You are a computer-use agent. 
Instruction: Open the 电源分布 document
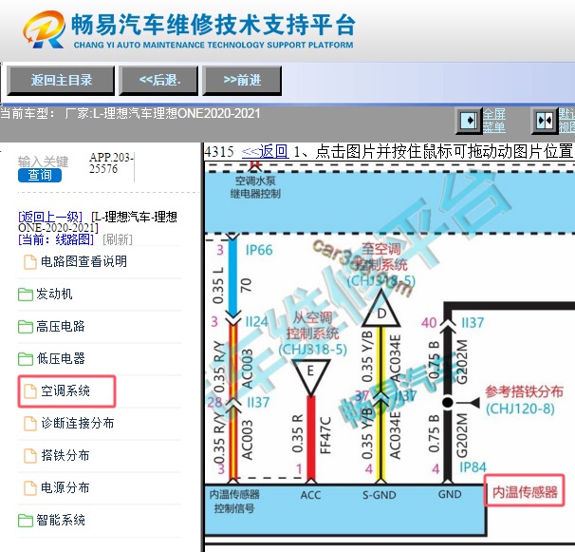[65, 488]
